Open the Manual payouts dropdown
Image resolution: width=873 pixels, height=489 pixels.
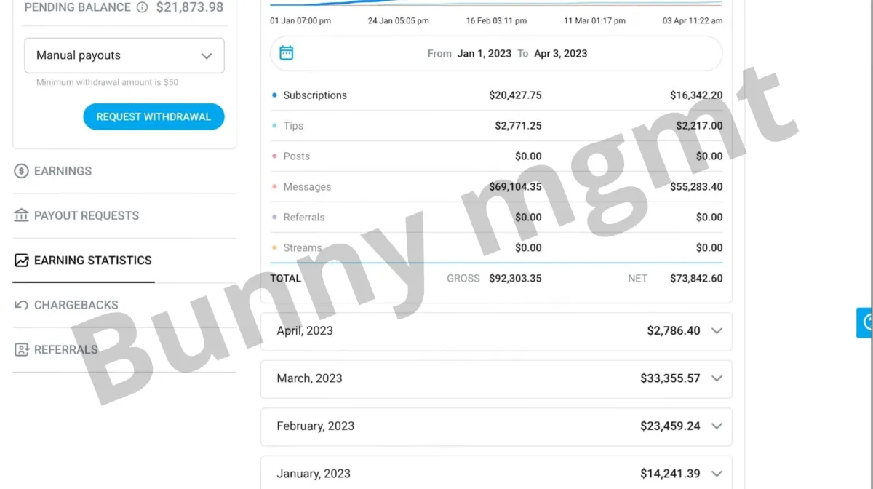pyautogui.click(x=124, y=56)
